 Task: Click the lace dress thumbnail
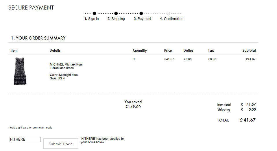(x=20, y=71)
